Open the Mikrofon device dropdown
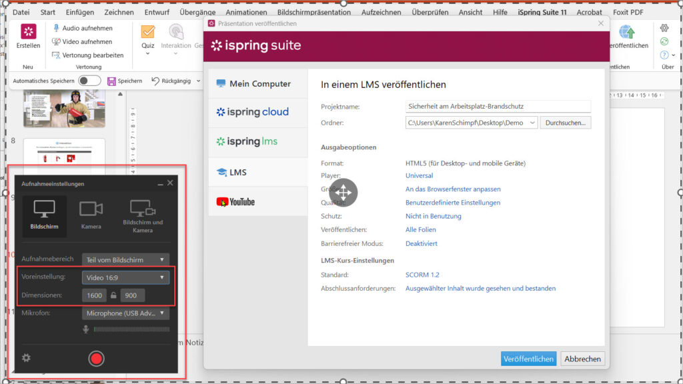The width and height of the screenshot is (683, 384). pos(125,313)
